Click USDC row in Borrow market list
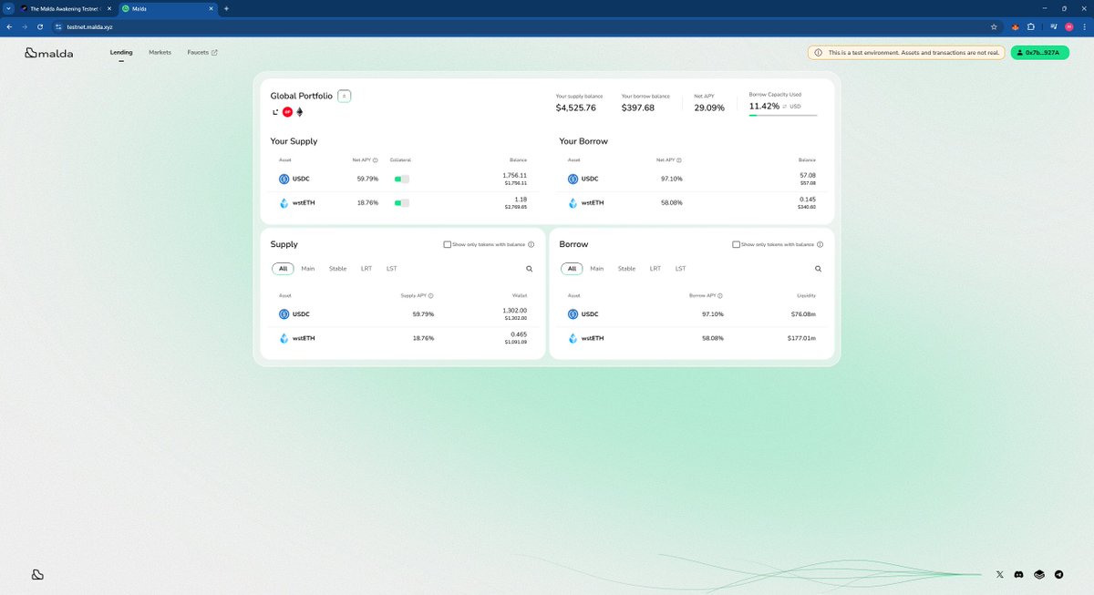This screenshot has width=1094, height=595. point(692,314)
